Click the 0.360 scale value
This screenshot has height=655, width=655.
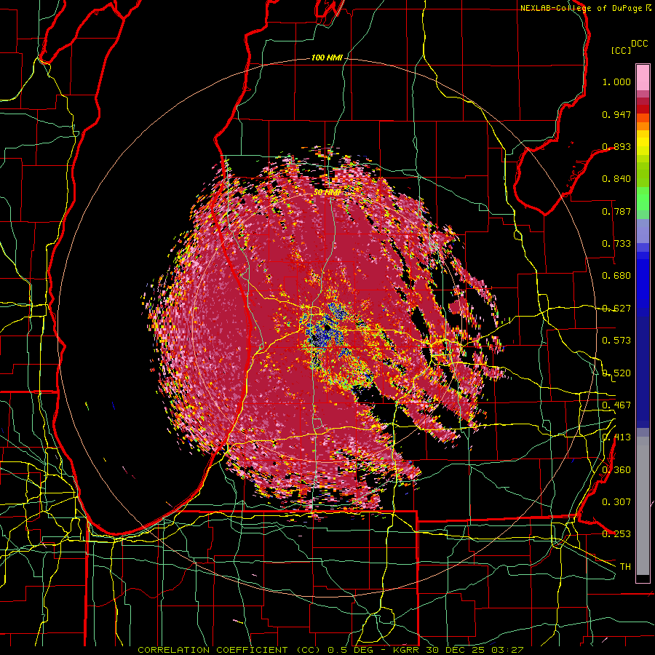616,470
